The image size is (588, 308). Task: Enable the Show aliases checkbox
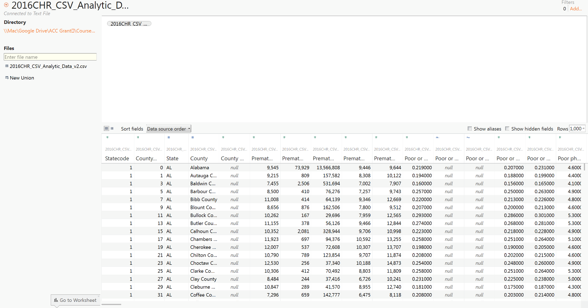click(470, 129)
